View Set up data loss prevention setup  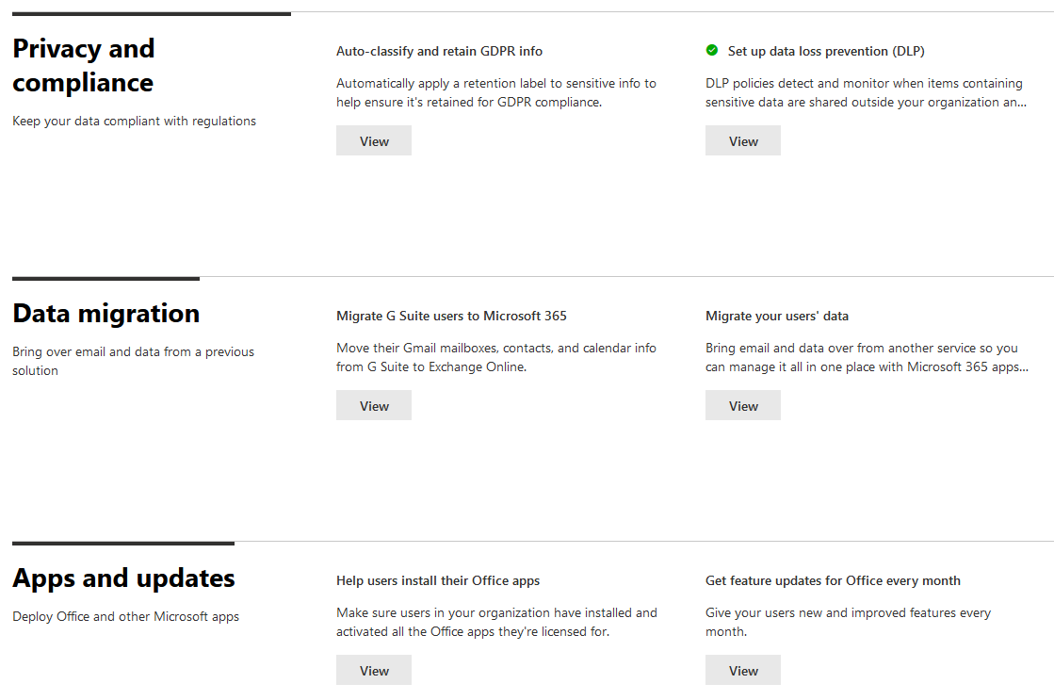point(743,140)
